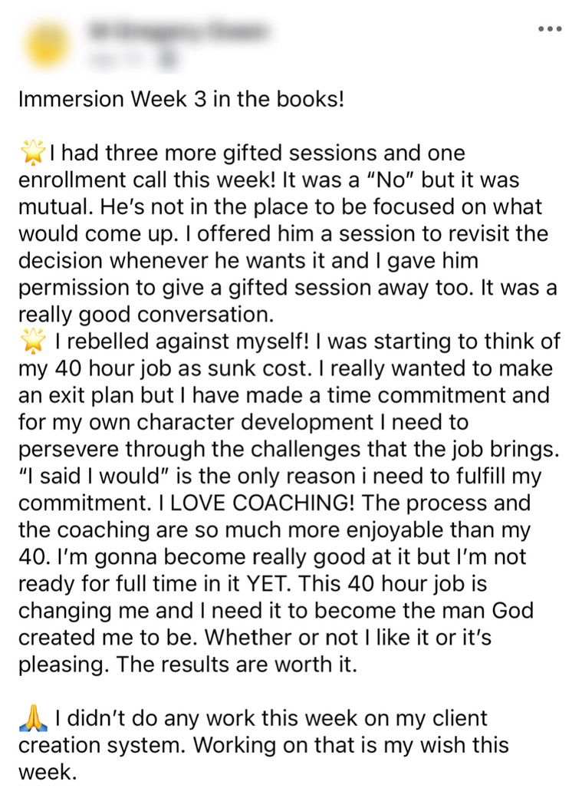Click the "really good conversation." line
This screenshot has width=582, height=795.
click(146, 315)
